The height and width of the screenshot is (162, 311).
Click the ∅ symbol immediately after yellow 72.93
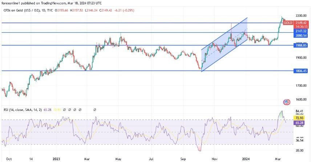tap(64, 109)
